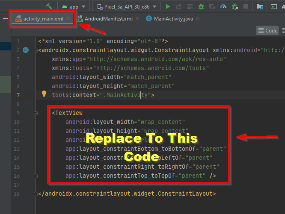
Task: Place cursor in tools:context=".MainActivity" line
Action: 103,95
